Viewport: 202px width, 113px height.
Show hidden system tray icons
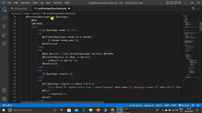[163, 110]
